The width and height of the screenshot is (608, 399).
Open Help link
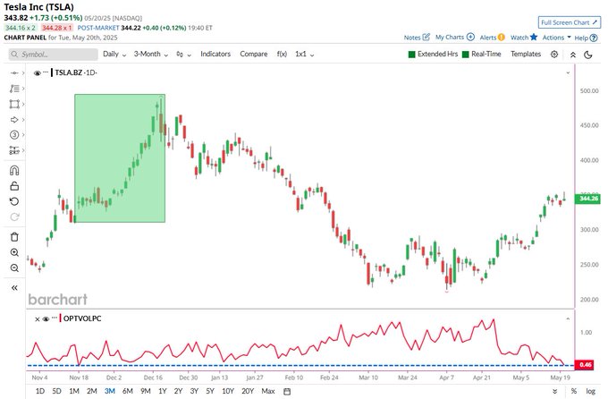(586, 38)
